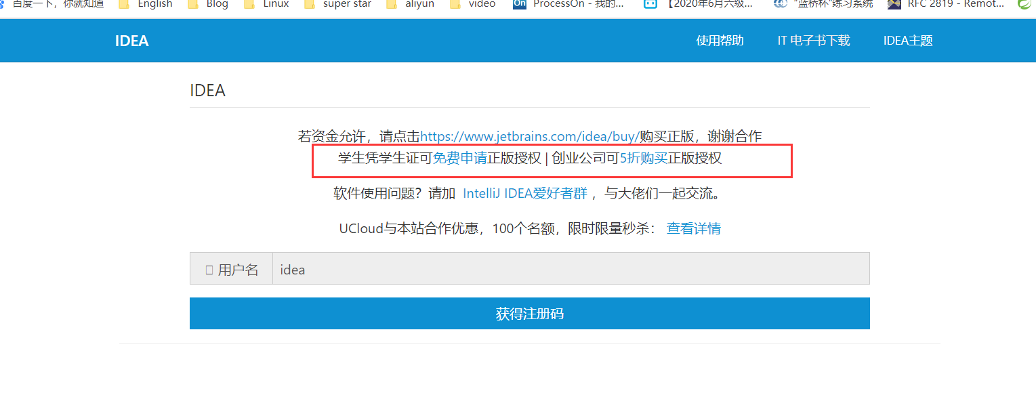Viewport: 1036px width, 393px height.
Task: Open the Blog bookmarks folder
Action: (208, 4)
